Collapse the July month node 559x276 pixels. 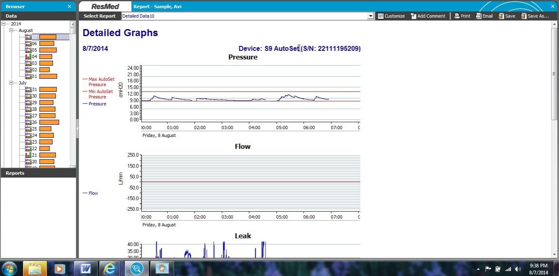coord(11,83)
